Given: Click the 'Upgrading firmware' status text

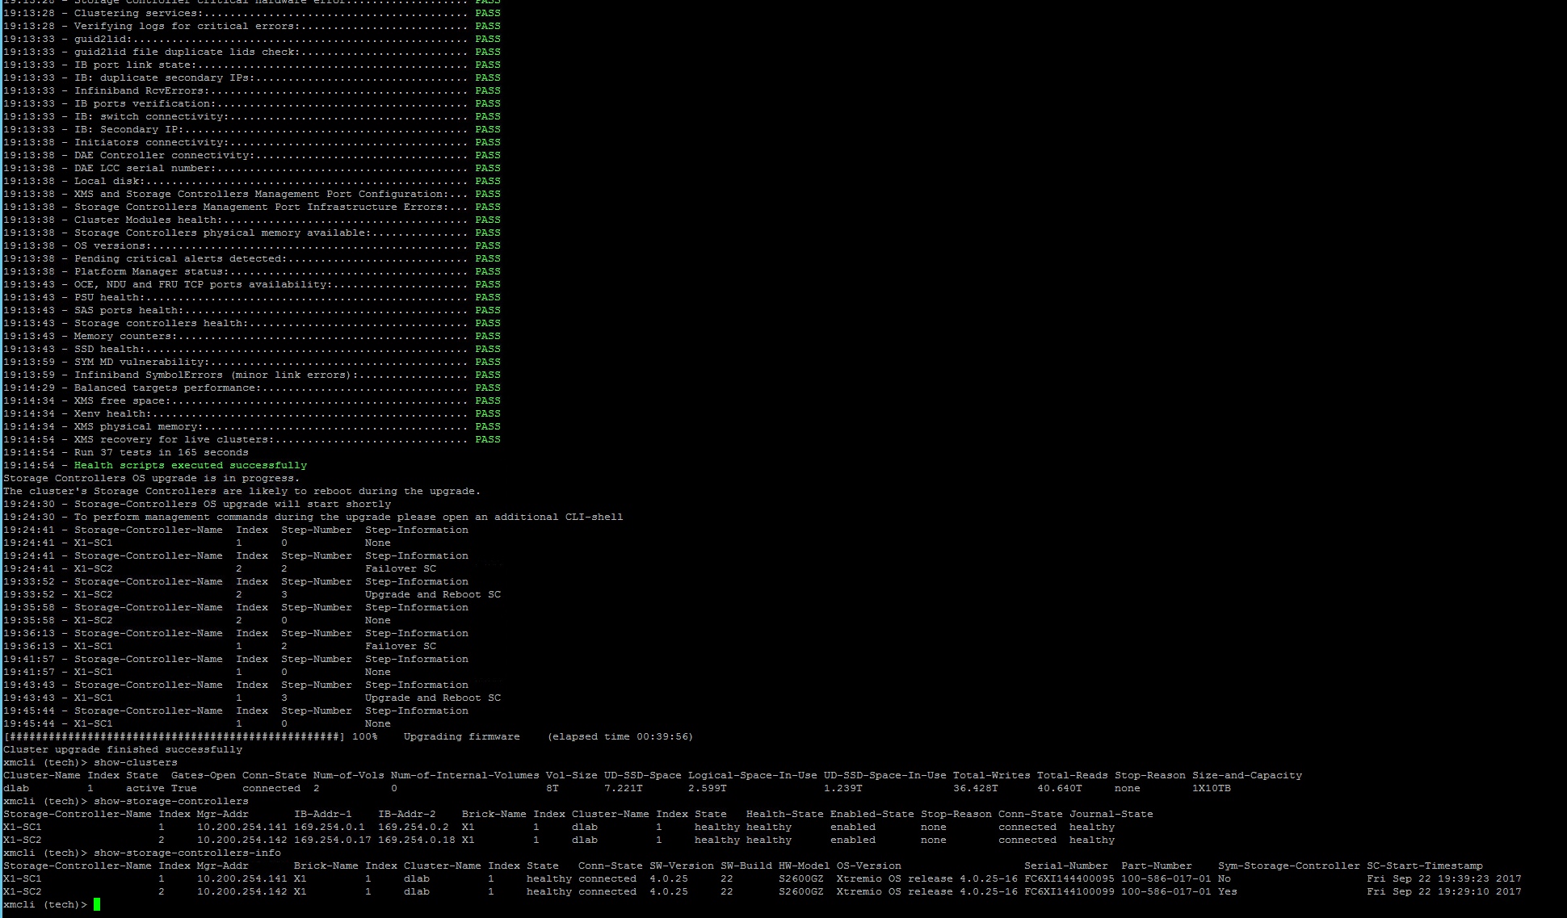Looking at the screenshot, I should [x=461, y=736].
